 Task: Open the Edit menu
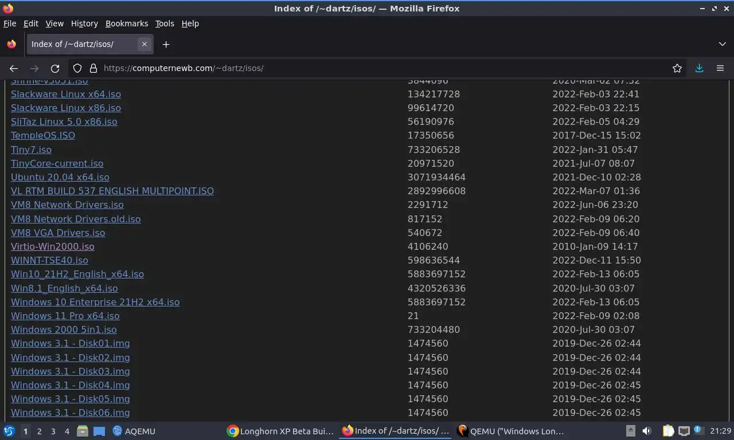[31, 23]
